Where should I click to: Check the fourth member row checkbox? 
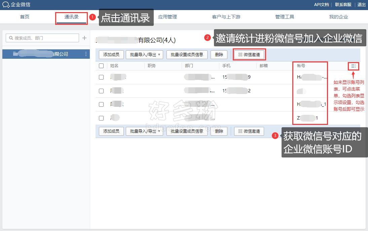click(101, 118)
